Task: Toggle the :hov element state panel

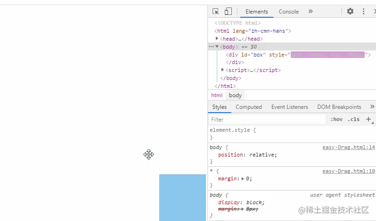Action: coord(337,119)
